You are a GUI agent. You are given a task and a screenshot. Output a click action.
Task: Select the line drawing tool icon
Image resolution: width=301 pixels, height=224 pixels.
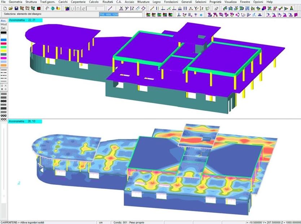110,8
